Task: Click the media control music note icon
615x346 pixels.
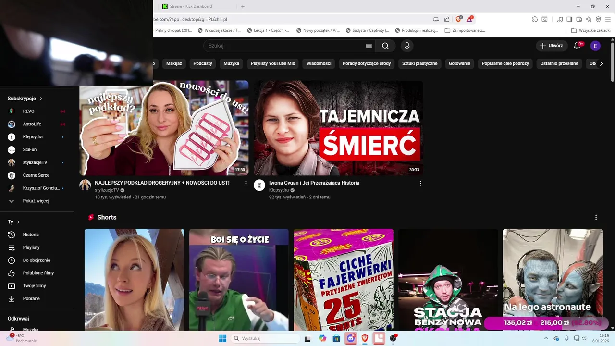Action: click(x=560, y=19)
